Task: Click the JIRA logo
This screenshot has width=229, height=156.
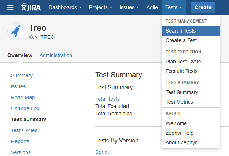Action: coord(32,7)
